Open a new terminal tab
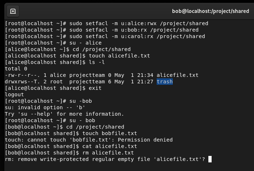Image resolution: width=254 pixels, height=171 pixels. [x=13, y=11]
